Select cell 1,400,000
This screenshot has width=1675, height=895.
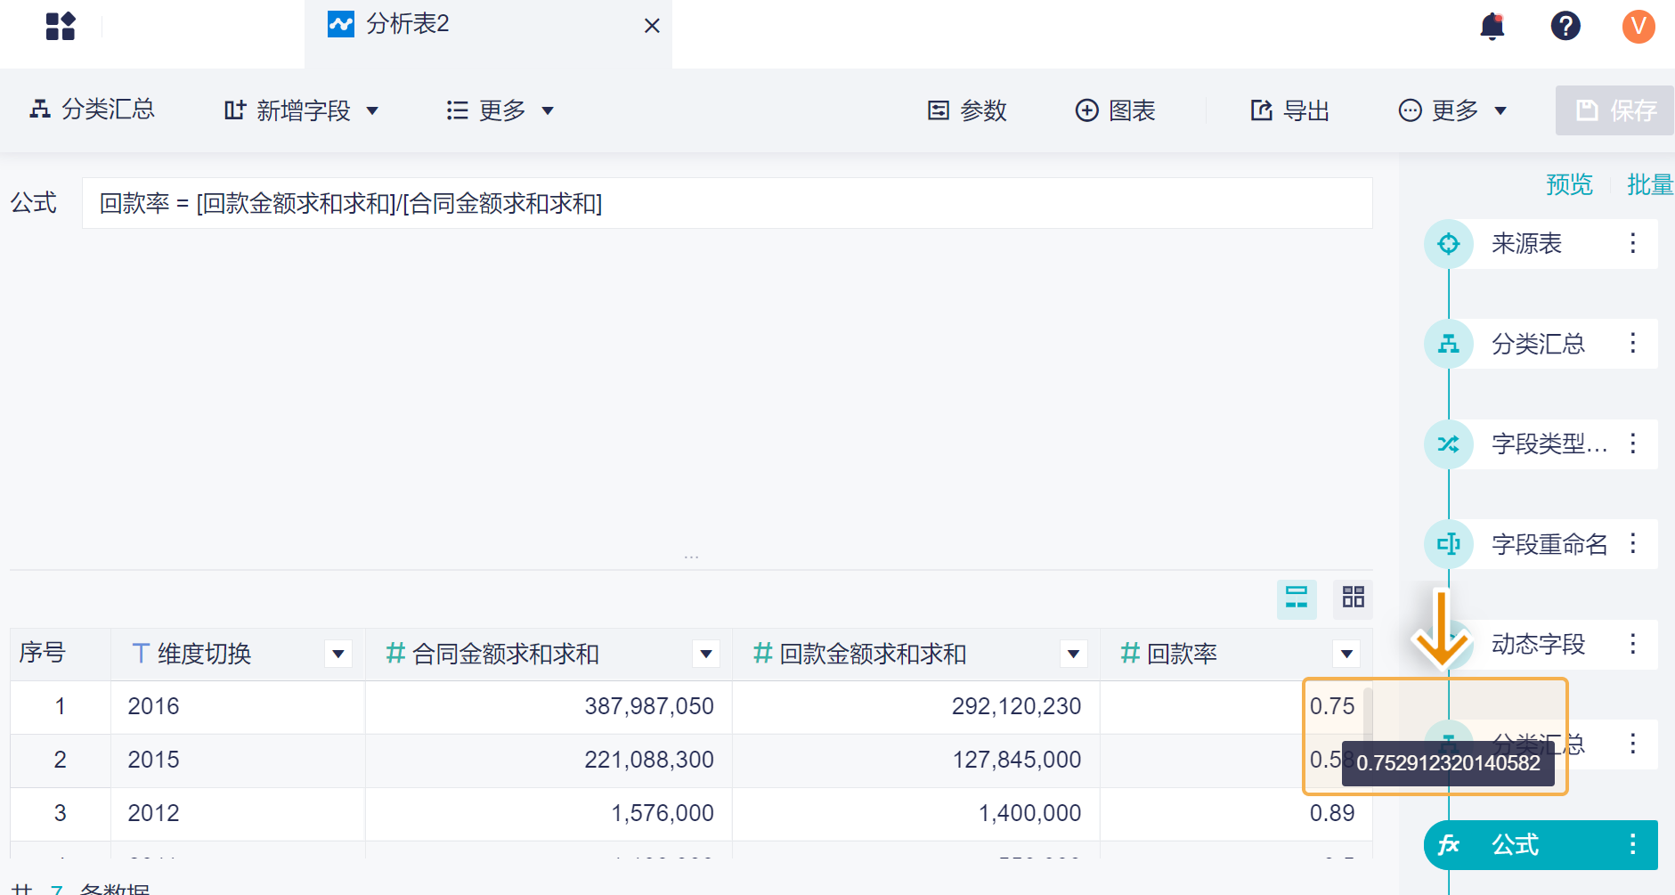[x=916, y=814]
